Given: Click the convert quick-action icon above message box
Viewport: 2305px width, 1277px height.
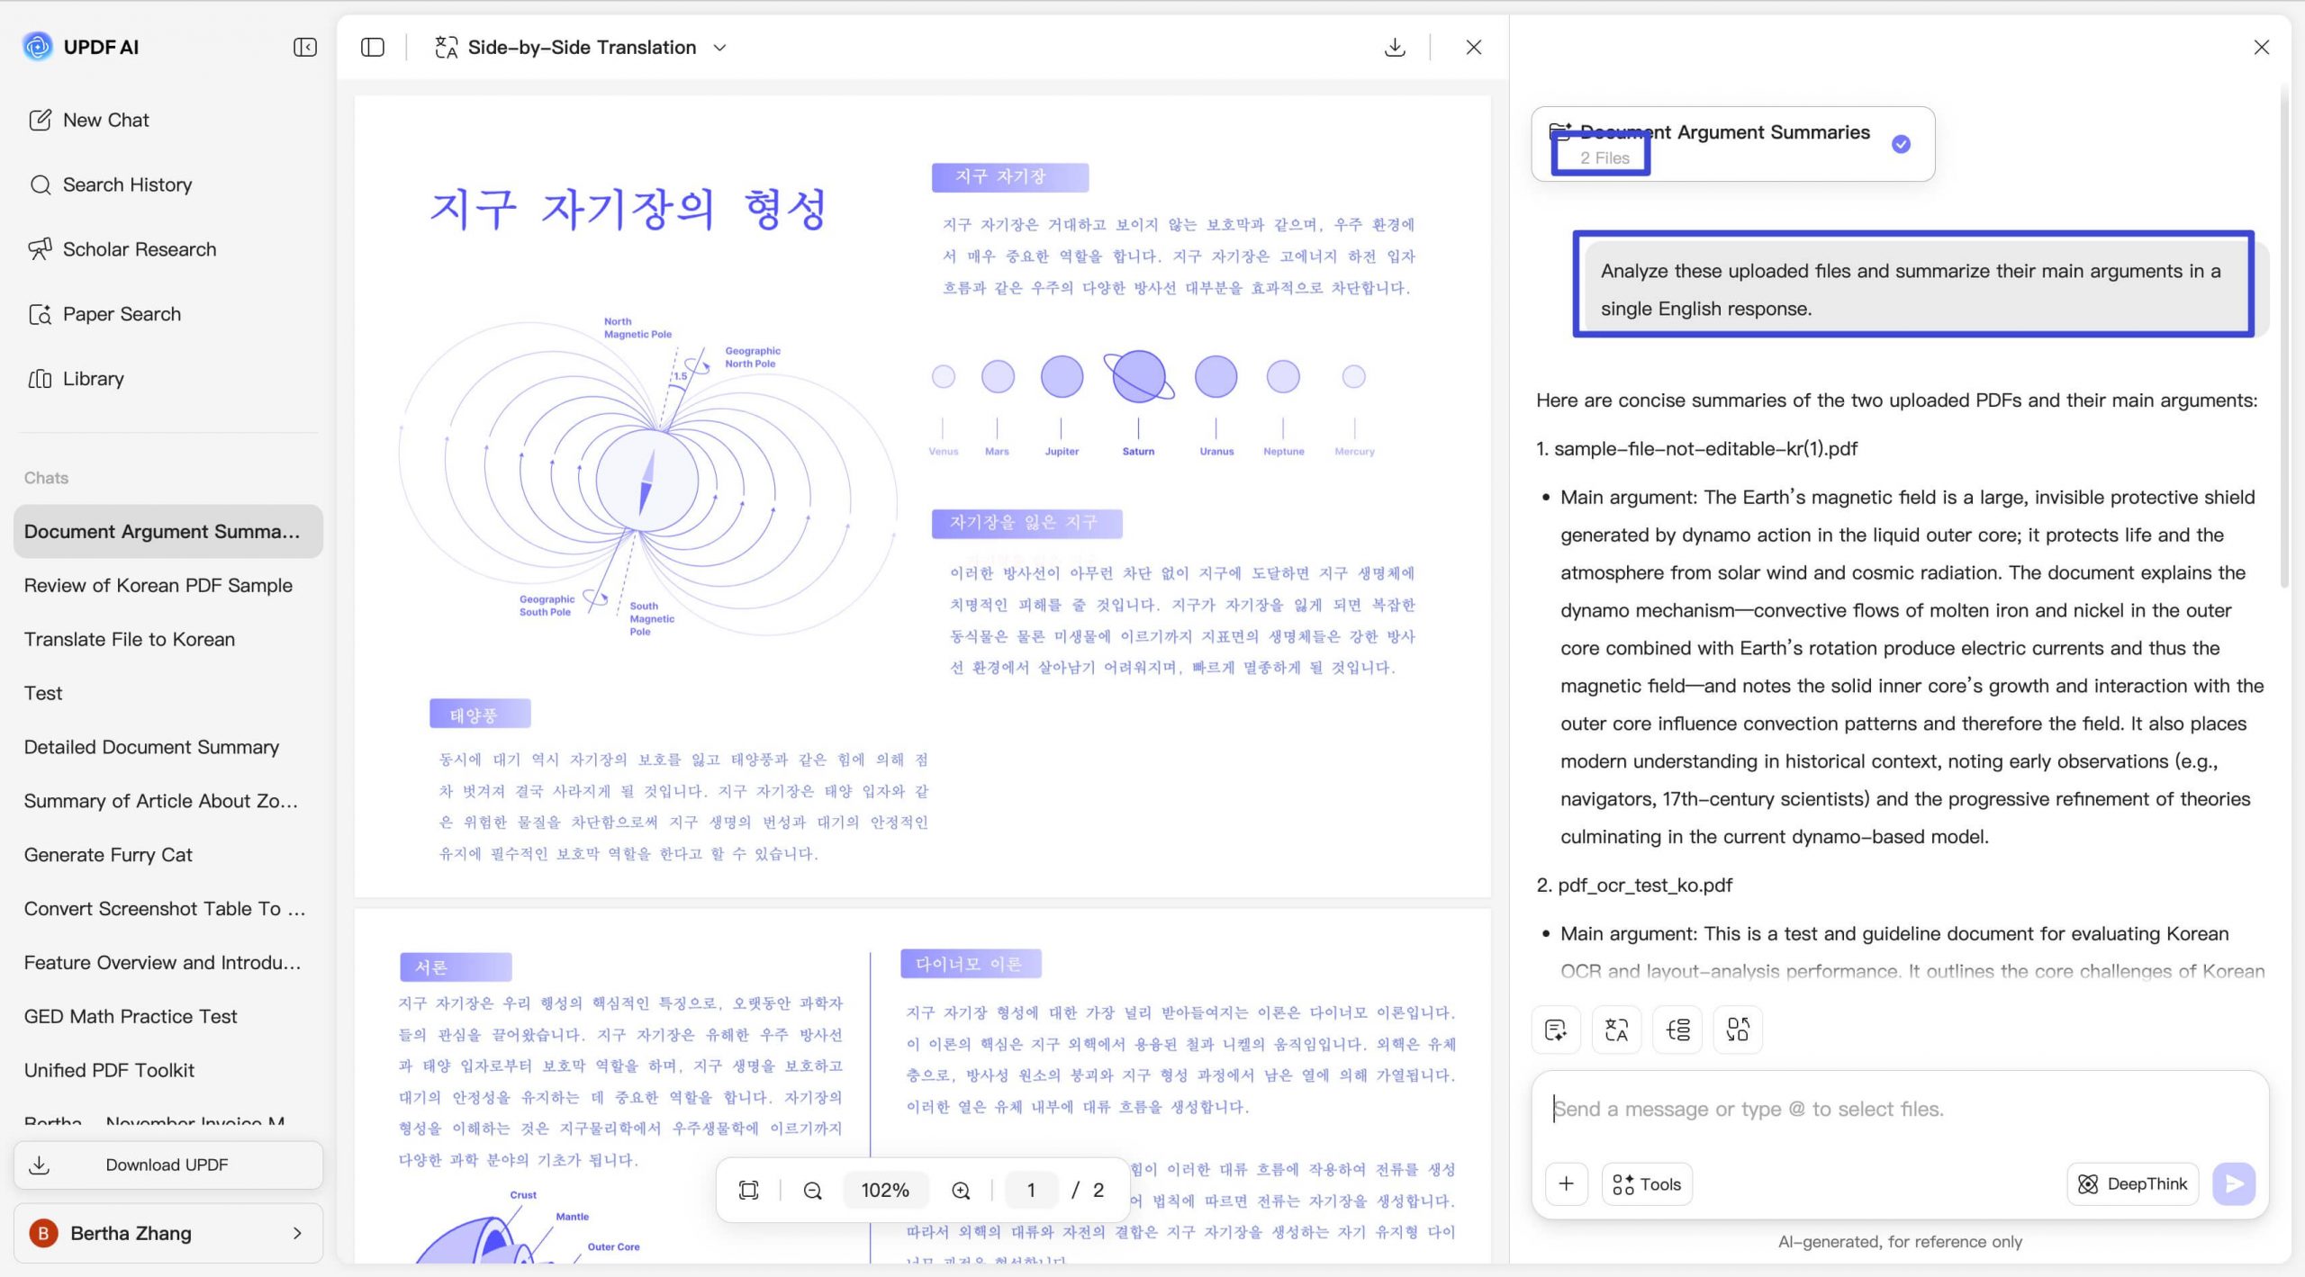Looking at the screenshot, I should click(1738, 1030).
